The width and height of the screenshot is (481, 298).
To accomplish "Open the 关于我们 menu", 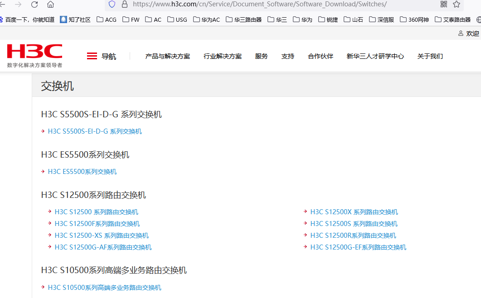I will 430,56.
